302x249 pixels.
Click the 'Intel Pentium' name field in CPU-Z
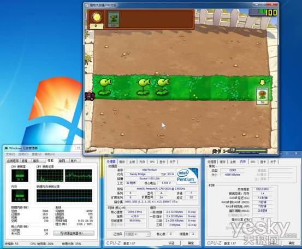(x=150, y=170)
